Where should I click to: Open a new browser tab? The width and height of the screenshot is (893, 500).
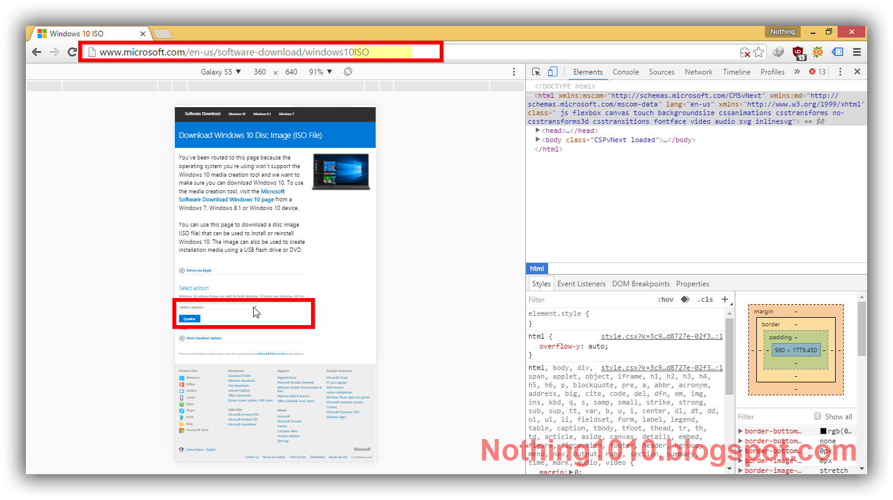[162, 33]
